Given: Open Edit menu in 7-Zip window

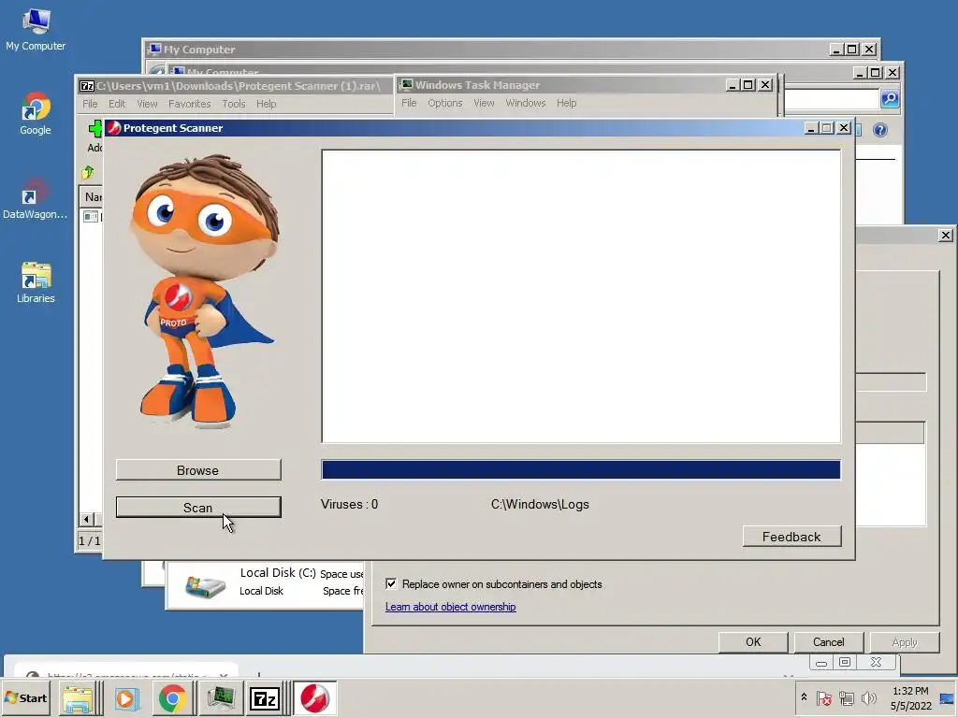Looking at the screenshot, I should pos(117,104).
